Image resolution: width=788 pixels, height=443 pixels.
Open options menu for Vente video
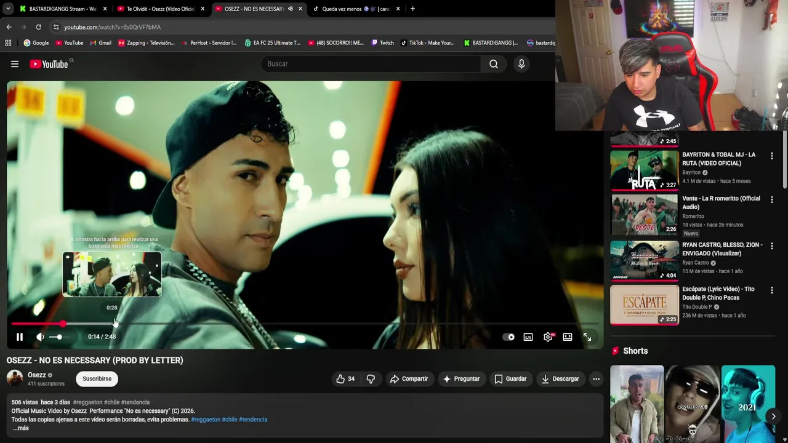[x=771, y=200]
